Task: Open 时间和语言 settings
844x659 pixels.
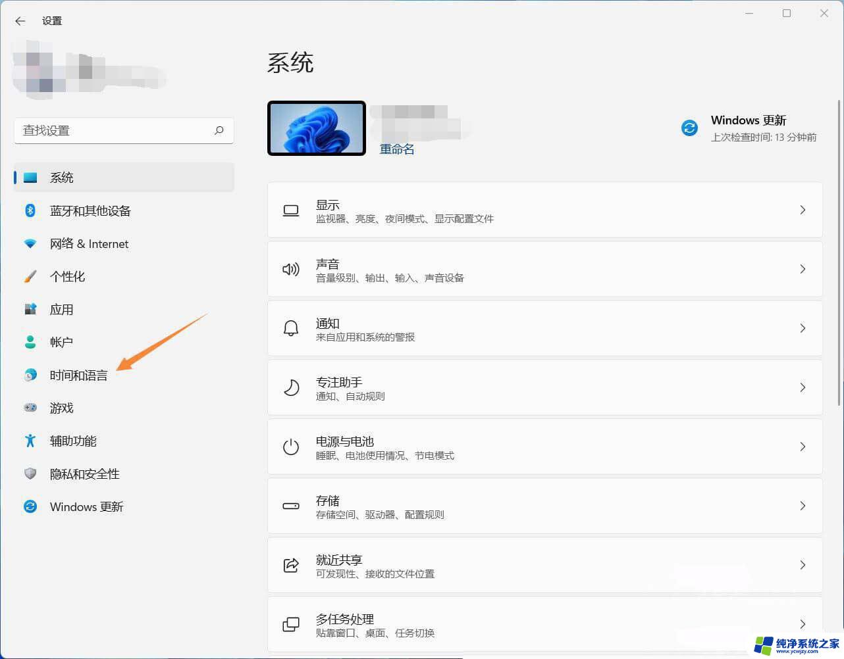Action: [x=124, y=375]
